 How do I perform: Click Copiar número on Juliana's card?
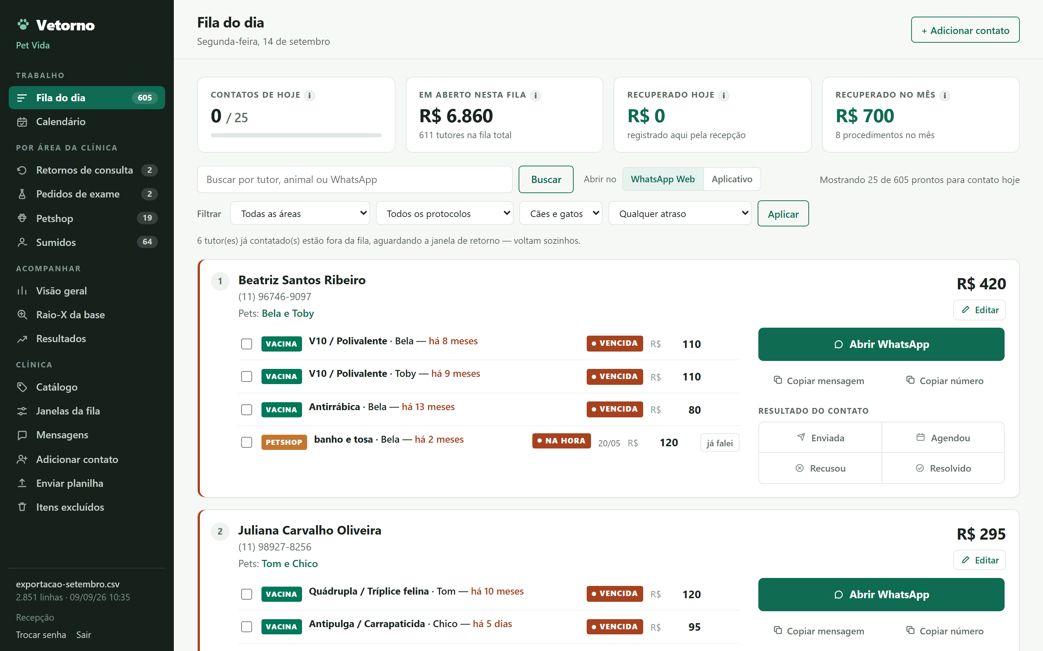click(945, 631)
